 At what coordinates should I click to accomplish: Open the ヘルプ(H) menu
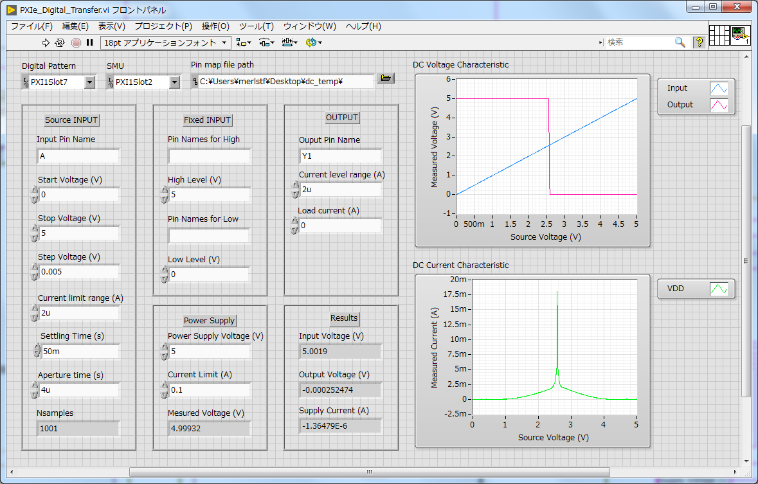point(363,26)
